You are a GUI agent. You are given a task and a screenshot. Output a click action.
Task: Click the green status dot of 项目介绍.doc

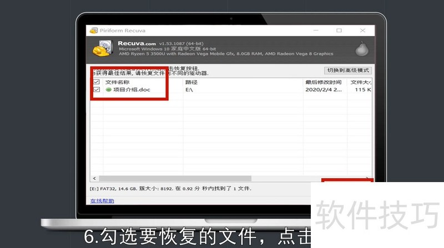(108, 90)
